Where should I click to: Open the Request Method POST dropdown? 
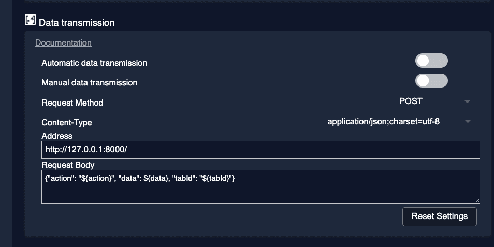(411, 101)
